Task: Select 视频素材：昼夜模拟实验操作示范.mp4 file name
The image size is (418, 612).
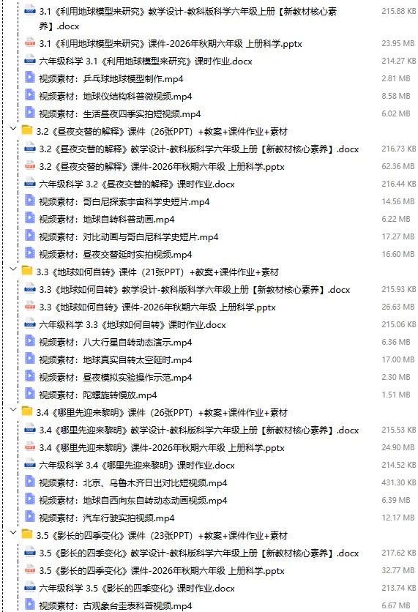Action: [x=116, y=378]
